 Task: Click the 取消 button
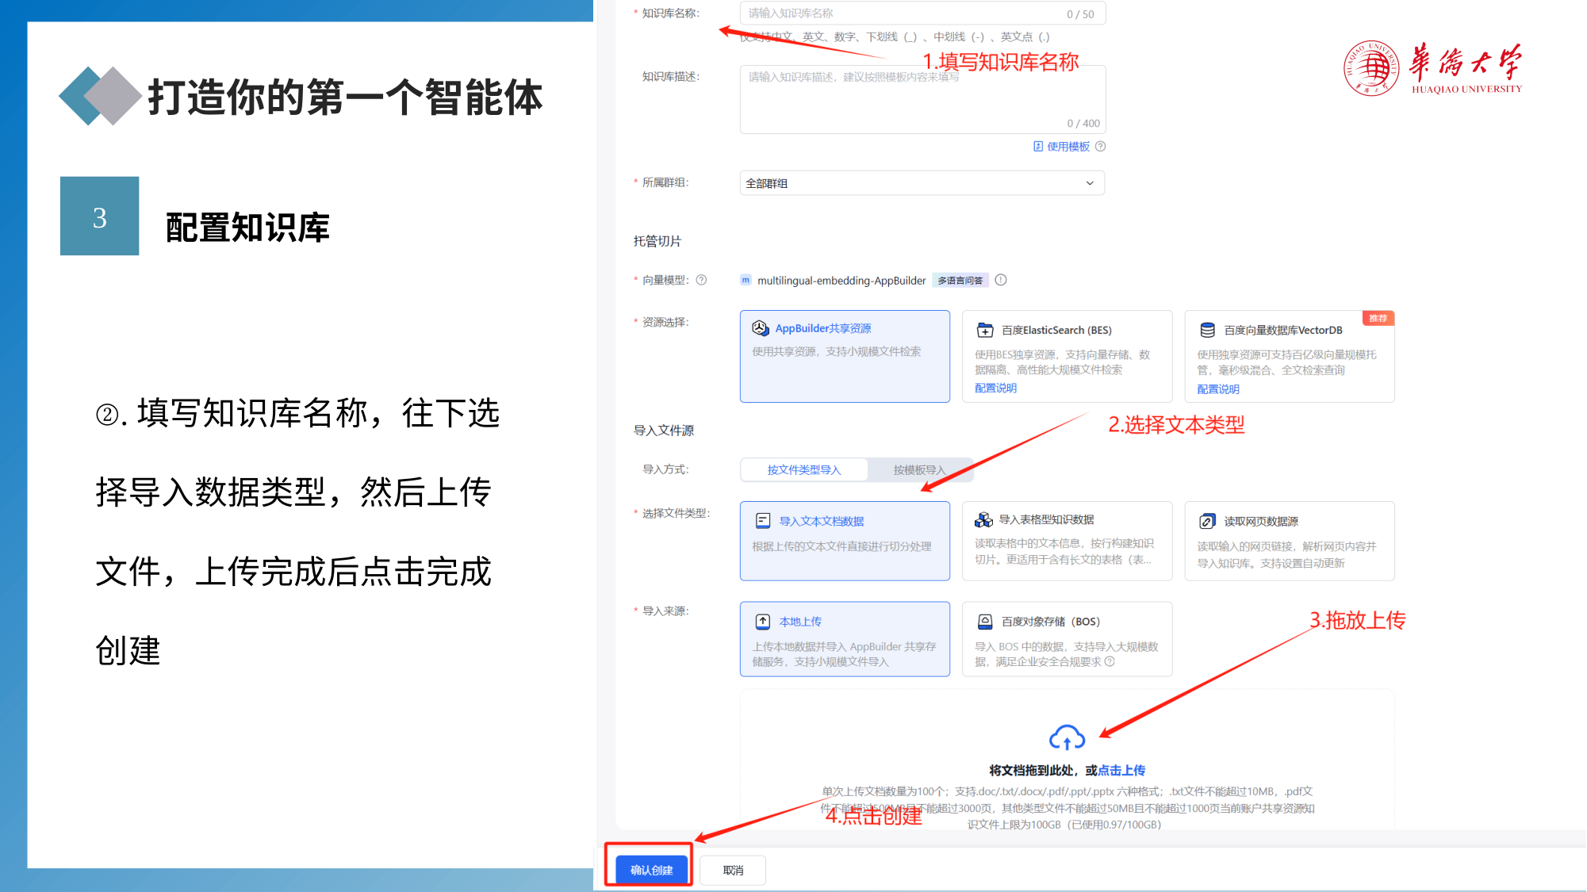click(x=733, y=870)
